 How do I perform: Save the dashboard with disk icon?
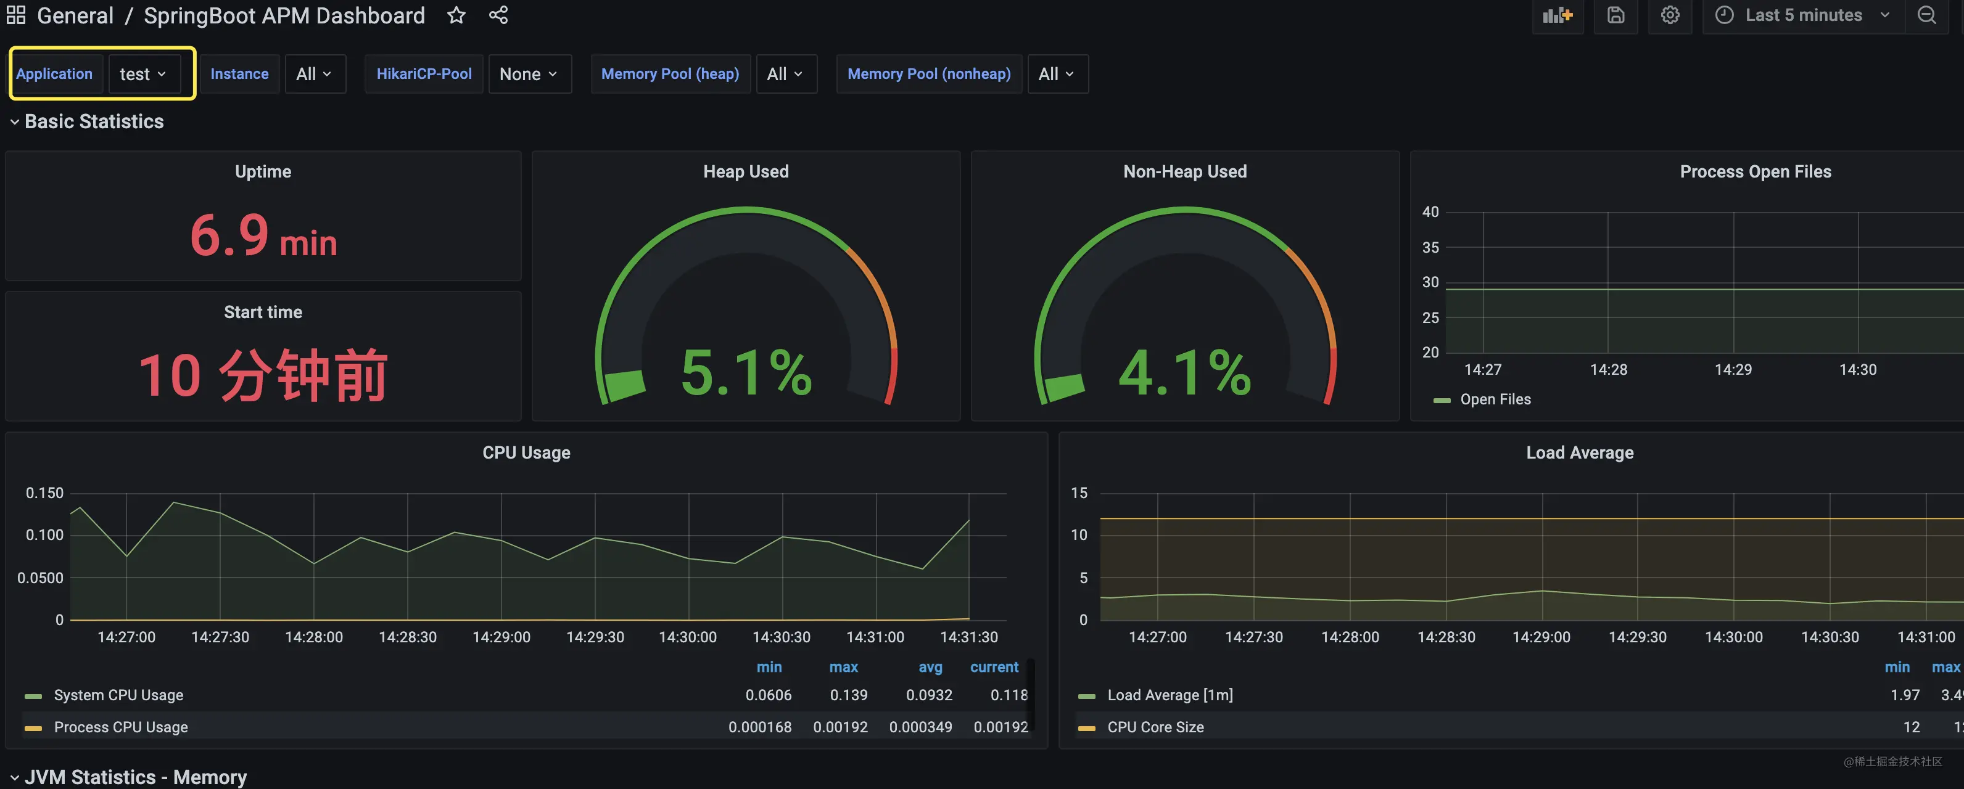pos(1615,15)
